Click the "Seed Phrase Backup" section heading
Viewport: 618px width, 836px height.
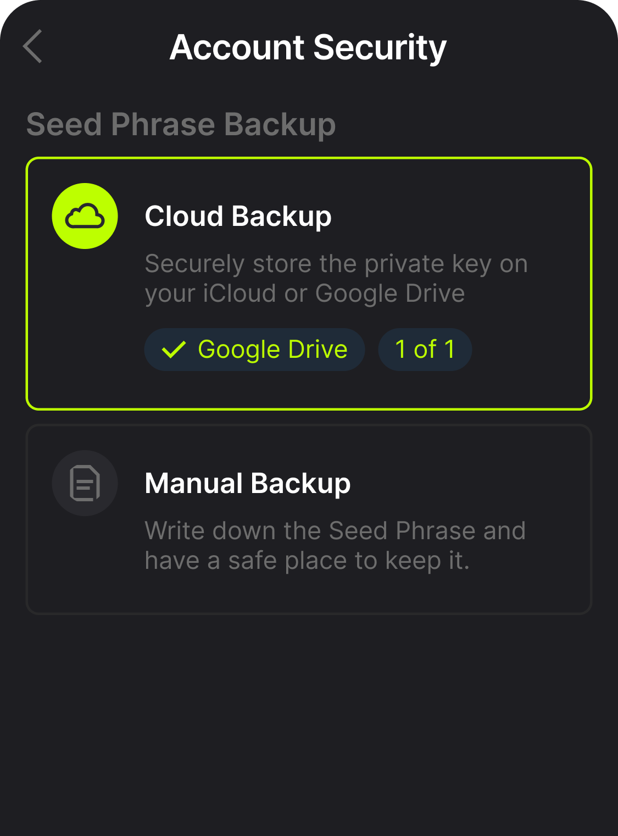pyautogui.click(x=181, y=124)
